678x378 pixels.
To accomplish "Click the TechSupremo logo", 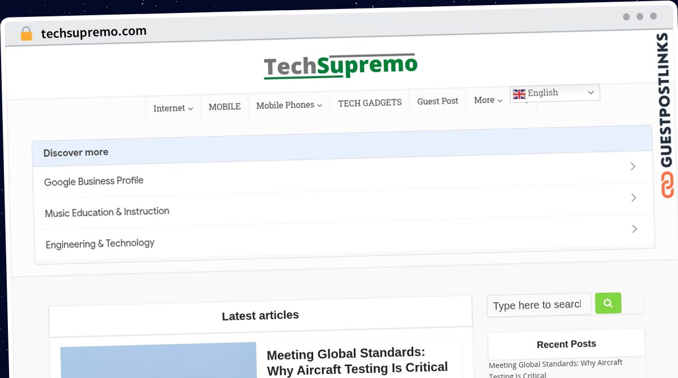I will (x=341, y=66).
